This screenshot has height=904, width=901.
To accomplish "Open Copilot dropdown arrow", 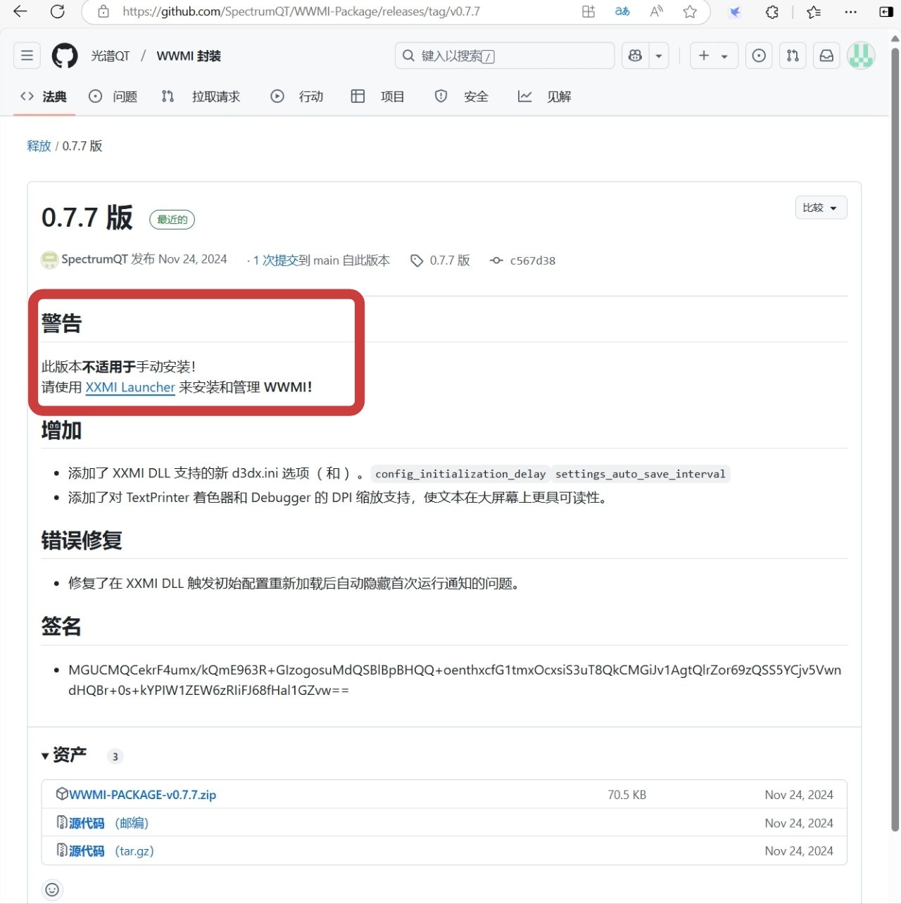I will [659, 56].
